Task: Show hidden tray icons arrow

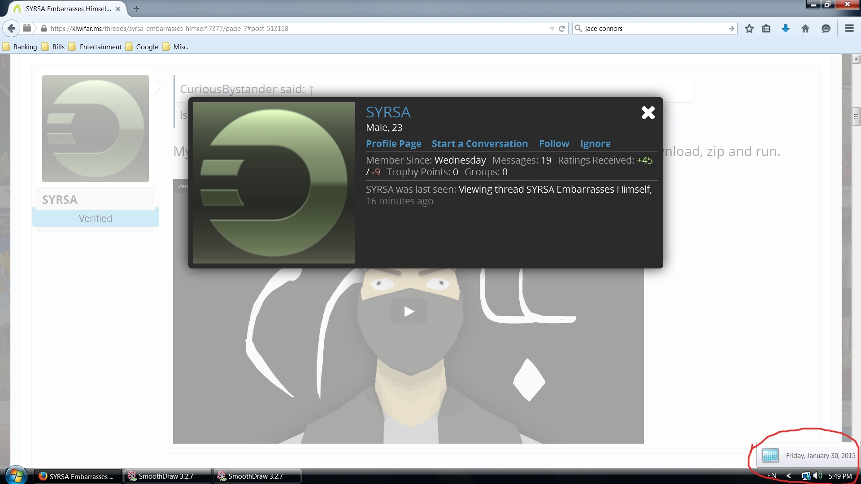Action: click(789, 476)
